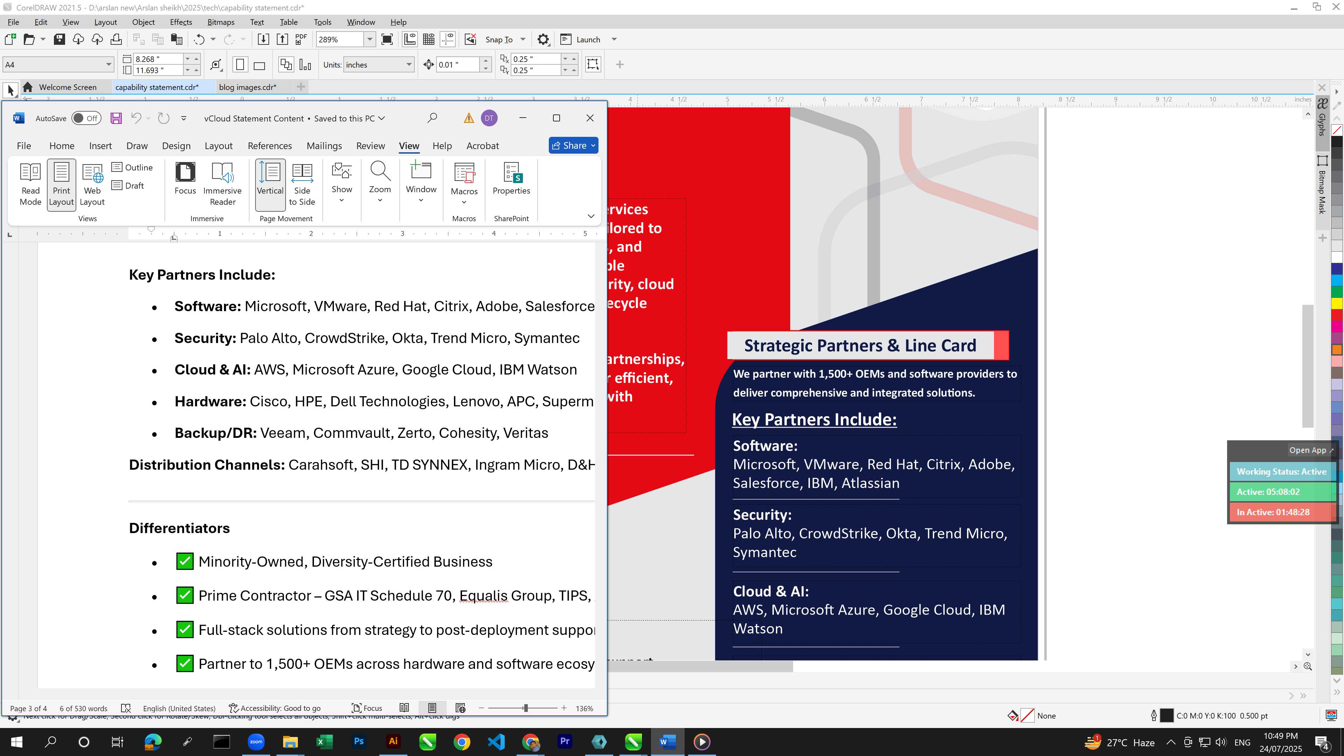Adjust the Word zoom slider
The image size is (1344, 756).
(525, 708)
